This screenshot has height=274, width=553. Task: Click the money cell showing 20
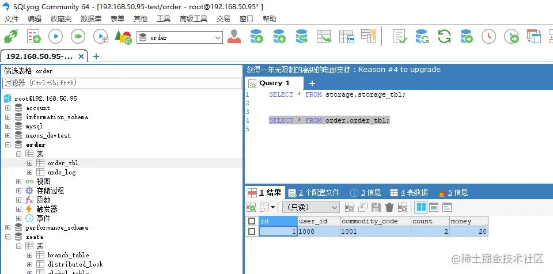(469, 231)
